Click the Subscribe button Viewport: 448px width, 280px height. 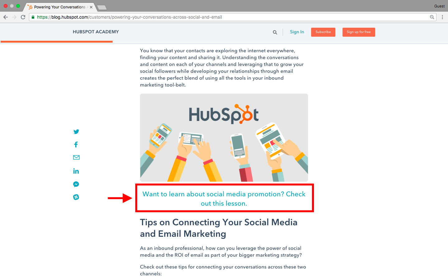(x=323, y=32)
